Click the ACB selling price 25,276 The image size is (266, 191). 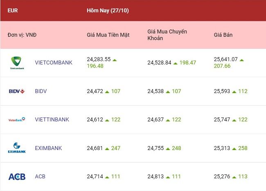pyautogui.click(x=222, y=176)
